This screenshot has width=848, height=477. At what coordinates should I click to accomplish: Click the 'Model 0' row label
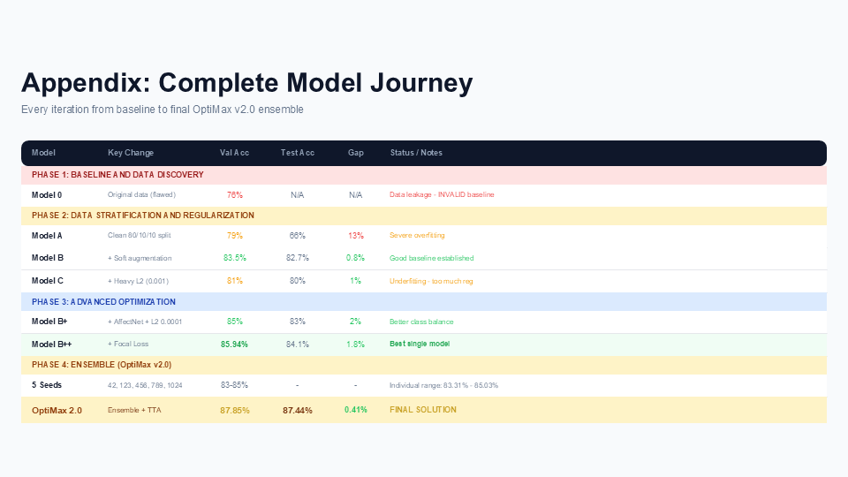point(47,195)
